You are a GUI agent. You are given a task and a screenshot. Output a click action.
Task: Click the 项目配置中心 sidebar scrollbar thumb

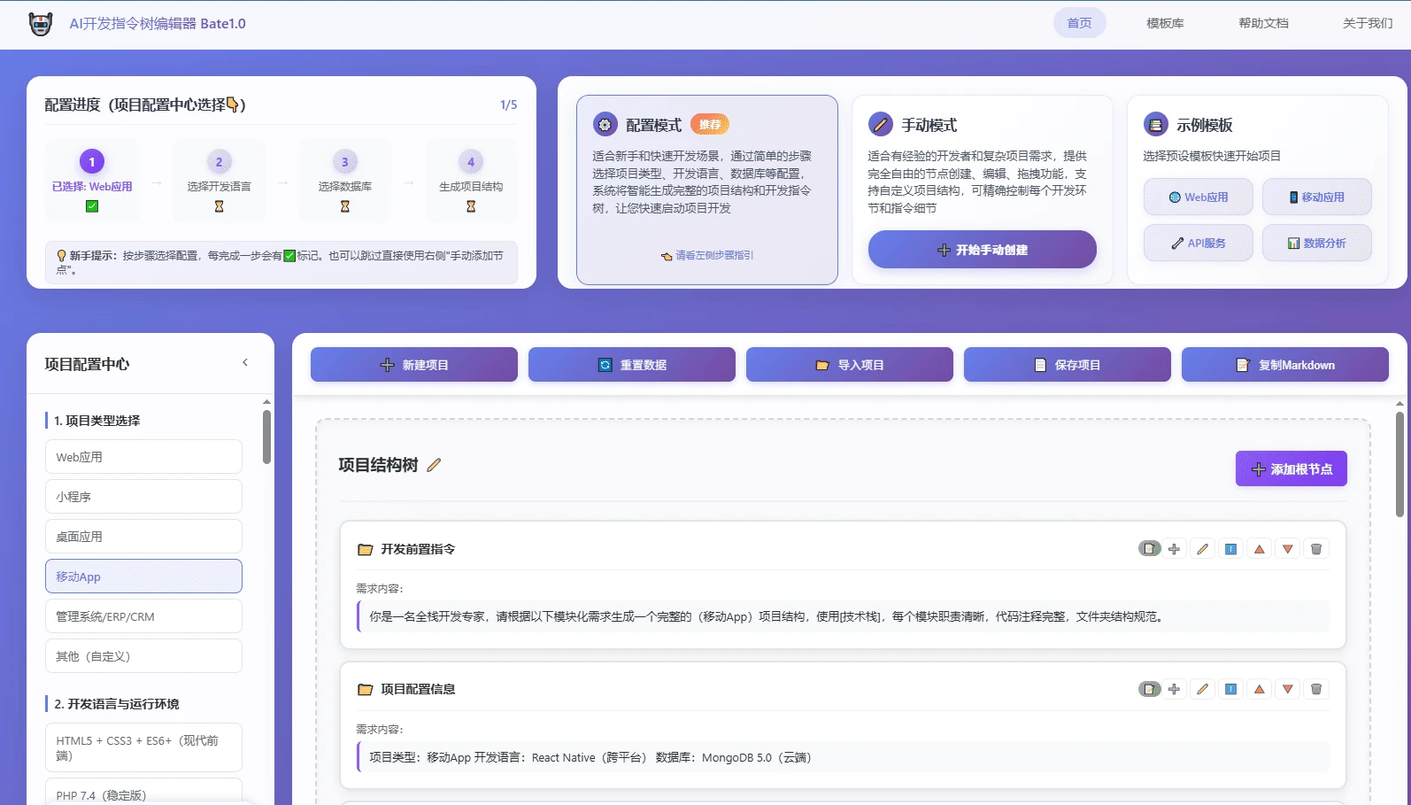(x=266, y=436)
